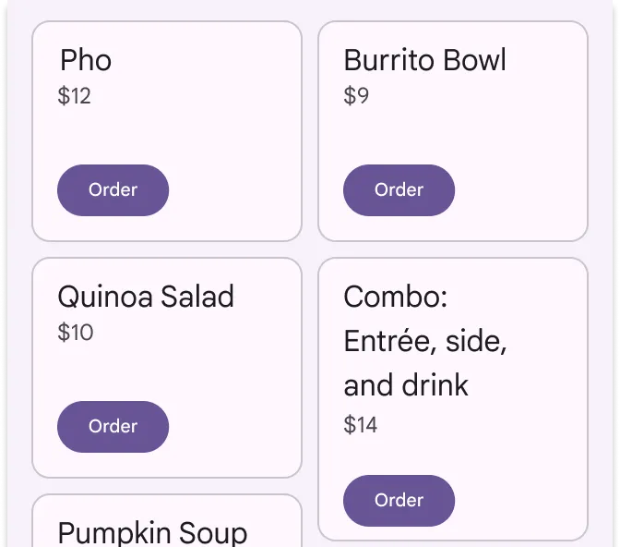Click the word "Combo:" in the card heading

tap(395, 298)
